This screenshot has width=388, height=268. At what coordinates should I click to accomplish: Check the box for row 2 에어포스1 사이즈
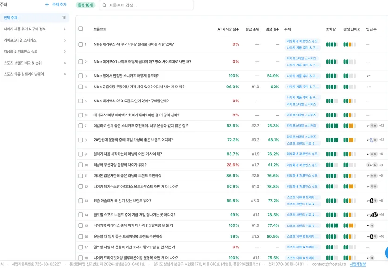81,62
